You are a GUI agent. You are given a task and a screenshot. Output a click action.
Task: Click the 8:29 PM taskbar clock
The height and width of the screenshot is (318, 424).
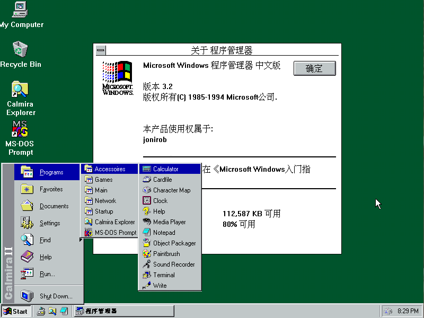click(x=408, y=311)
